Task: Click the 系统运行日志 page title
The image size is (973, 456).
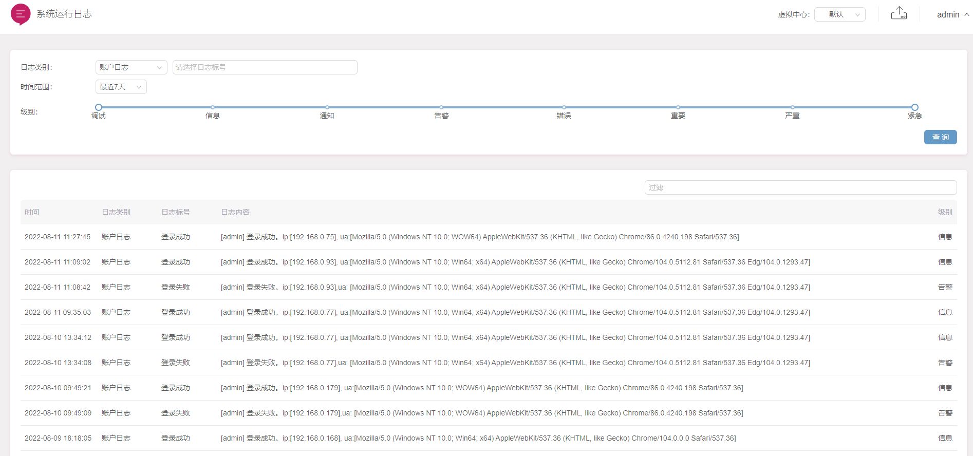Action: tap(64, 14)
